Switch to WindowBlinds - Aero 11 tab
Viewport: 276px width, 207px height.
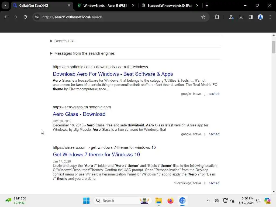point(105,5)
